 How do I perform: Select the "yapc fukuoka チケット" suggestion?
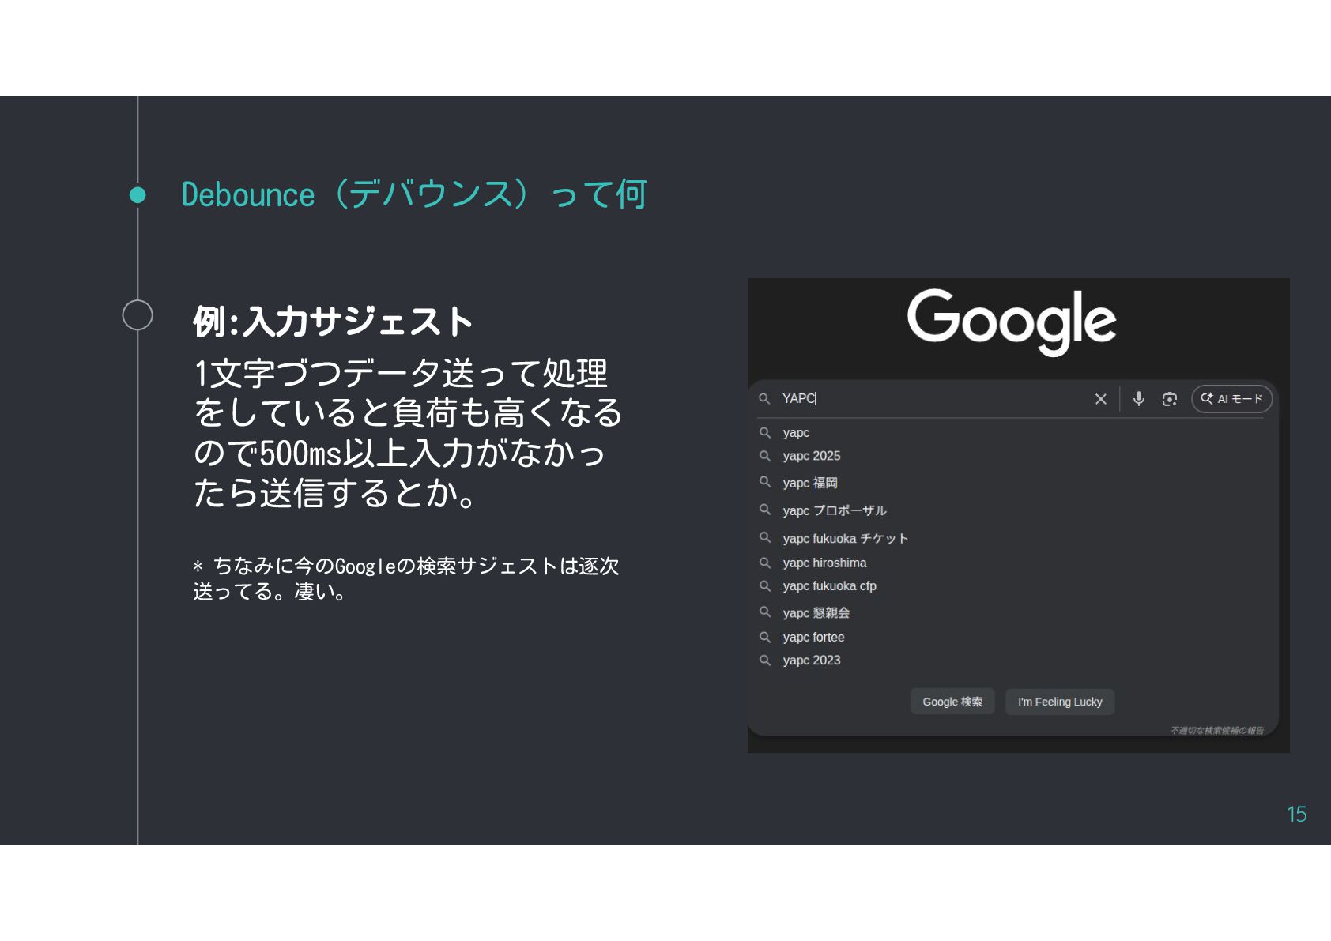pyautogui.click(x=846, y=538)
